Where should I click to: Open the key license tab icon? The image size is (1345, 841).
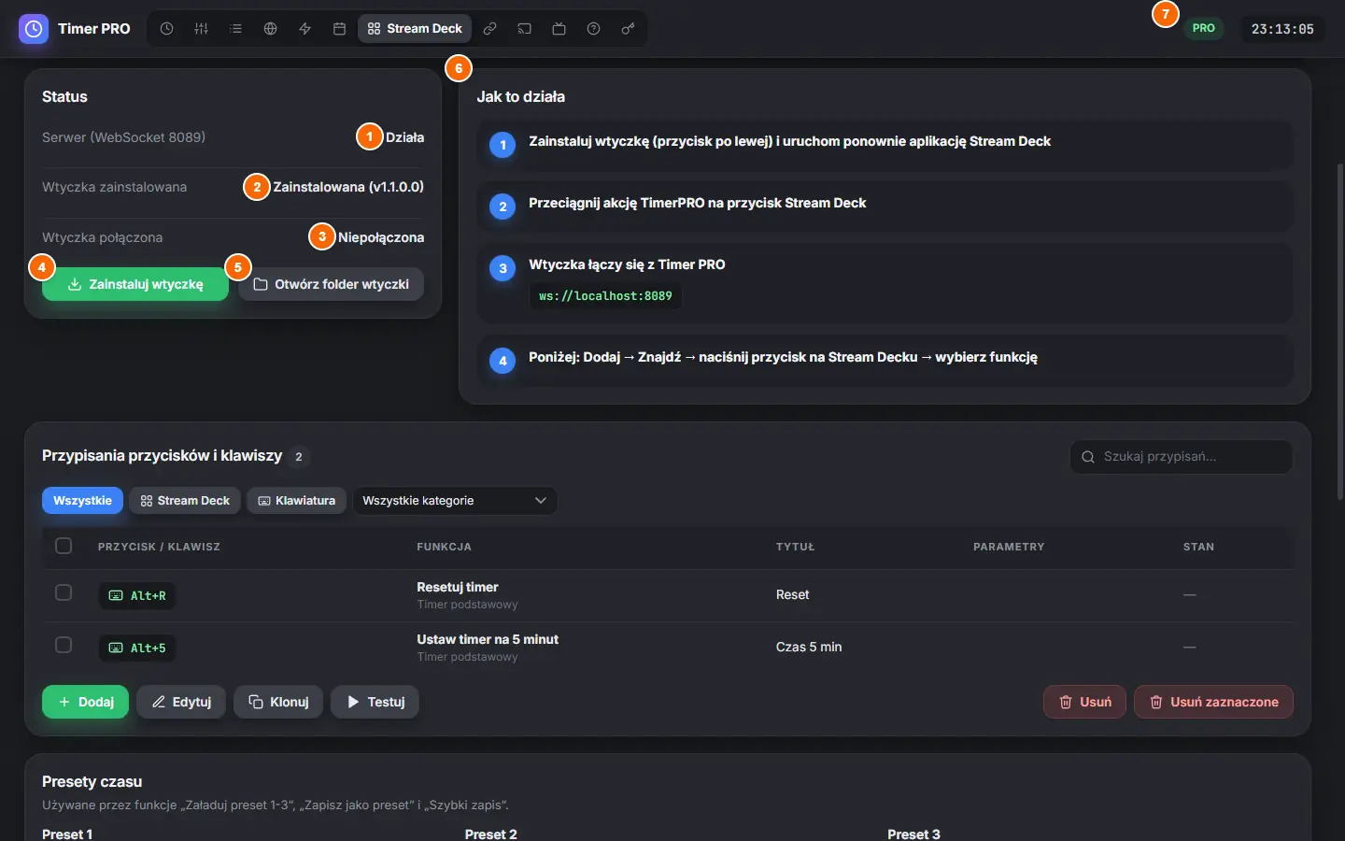tap(628, 29)
